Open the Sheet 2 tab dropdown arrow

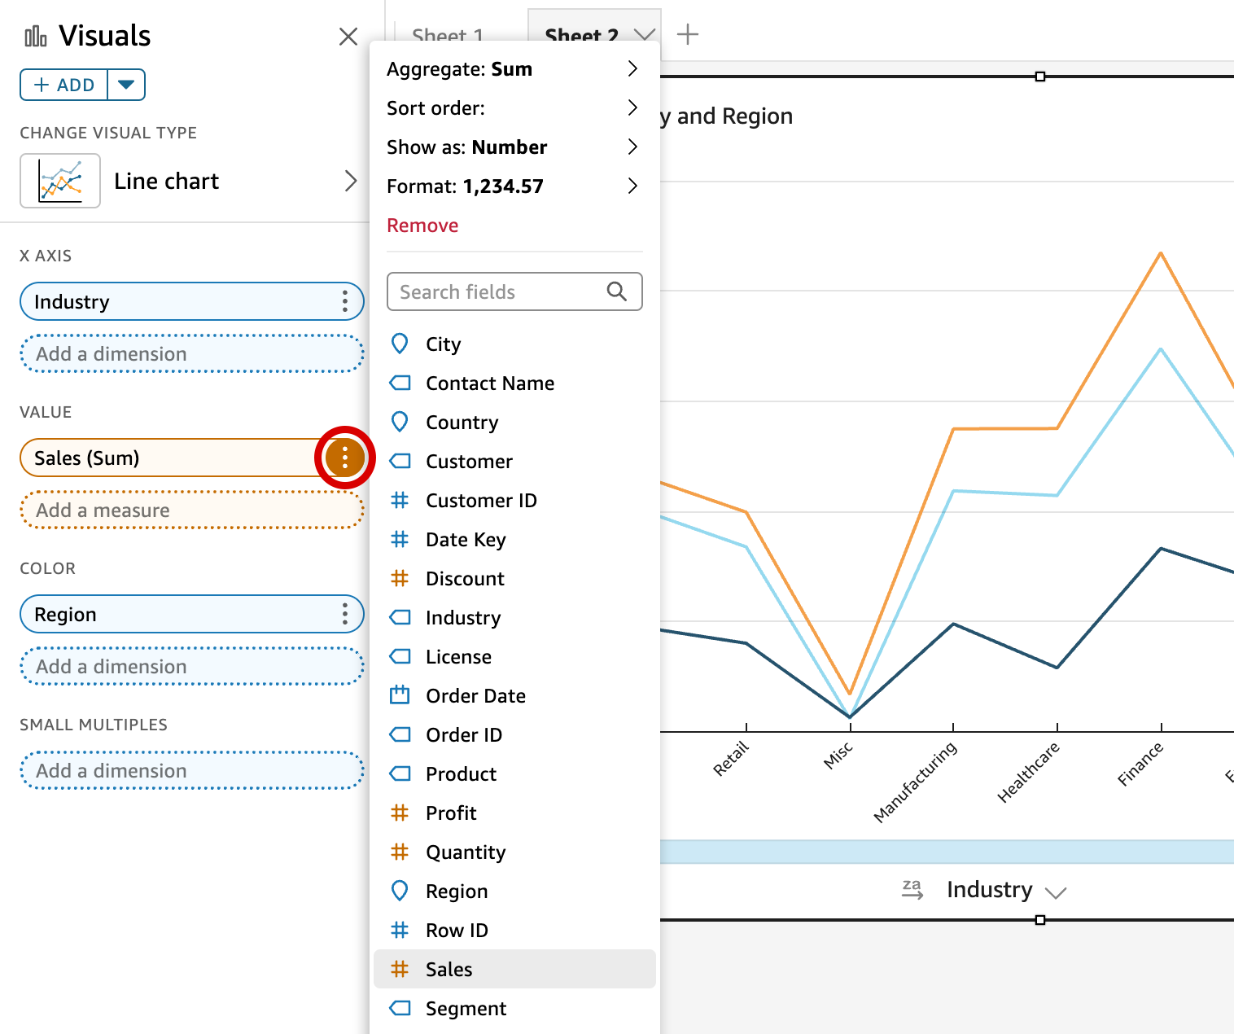pyautogui.click(x=644, y=35)
